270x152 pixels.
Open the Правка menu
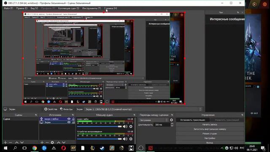[22, 8]
